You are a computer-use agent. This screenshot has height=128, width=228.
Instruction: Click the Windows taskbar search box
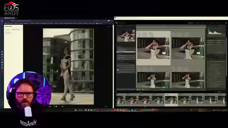click(81, 110)
